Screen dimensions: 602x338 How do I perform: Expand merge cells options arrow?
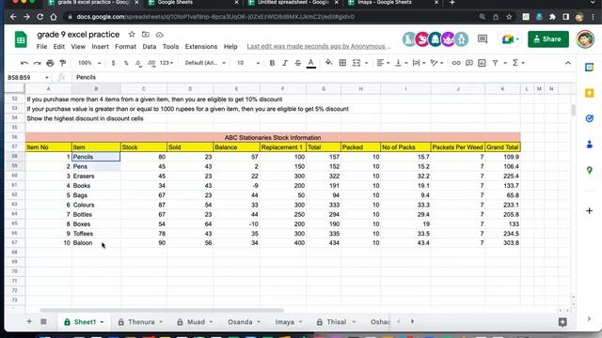tap(366, 63)
